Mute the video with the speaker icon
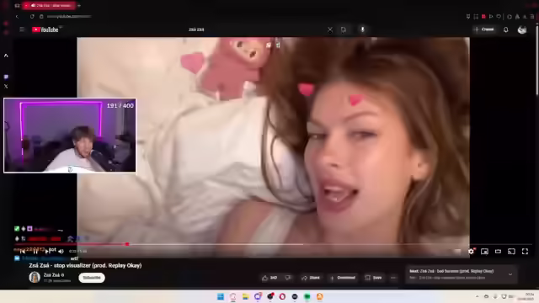 [61, 252]
